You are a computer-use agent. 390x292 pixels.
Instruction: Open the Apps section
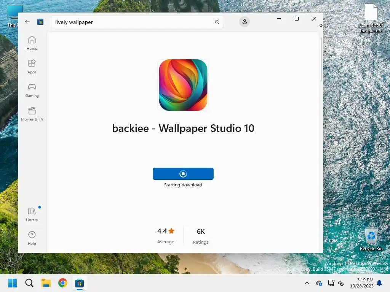coord(32,67)
